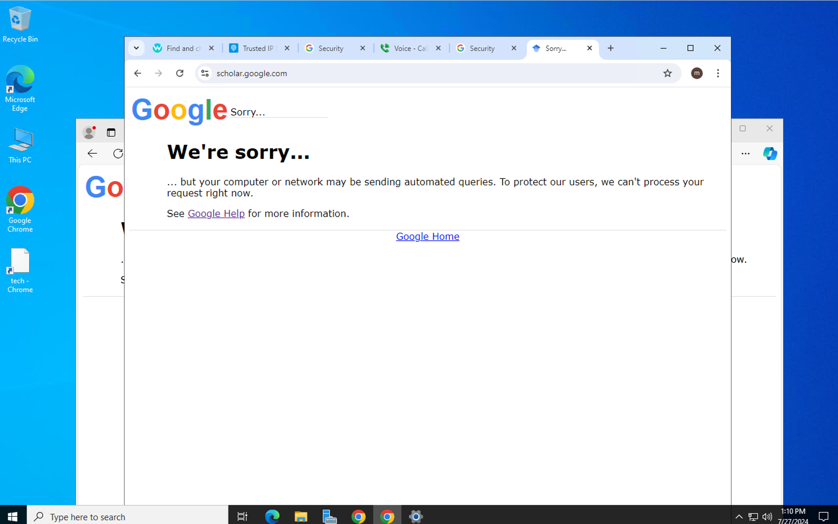Viewport: 838px width, 524px height.
Task: Expand the Chrome tab search dropdown
Action: click(x=136, y=48)
